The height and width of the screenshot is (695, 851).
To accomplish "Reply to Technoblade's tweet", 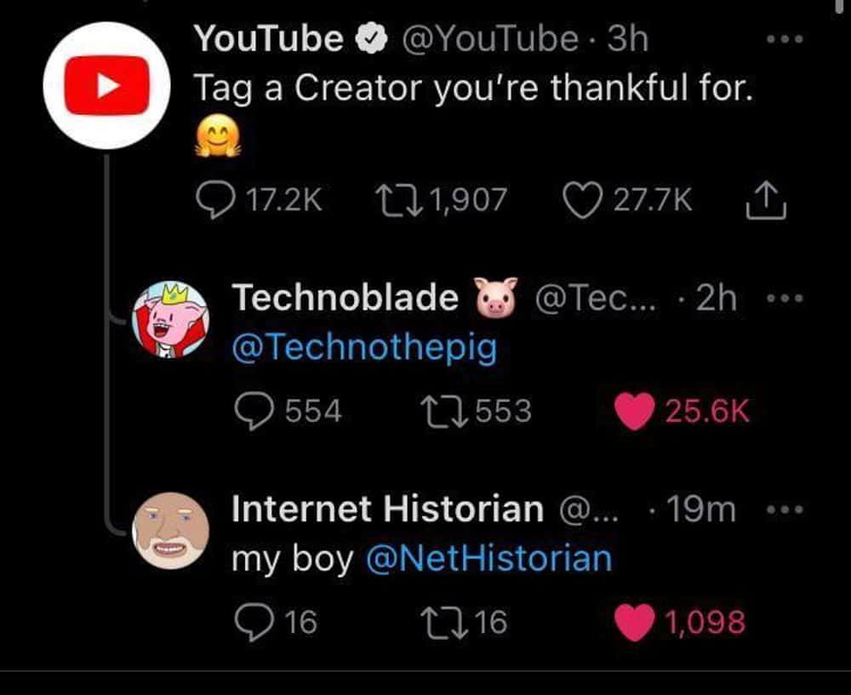I will (254, 411).
